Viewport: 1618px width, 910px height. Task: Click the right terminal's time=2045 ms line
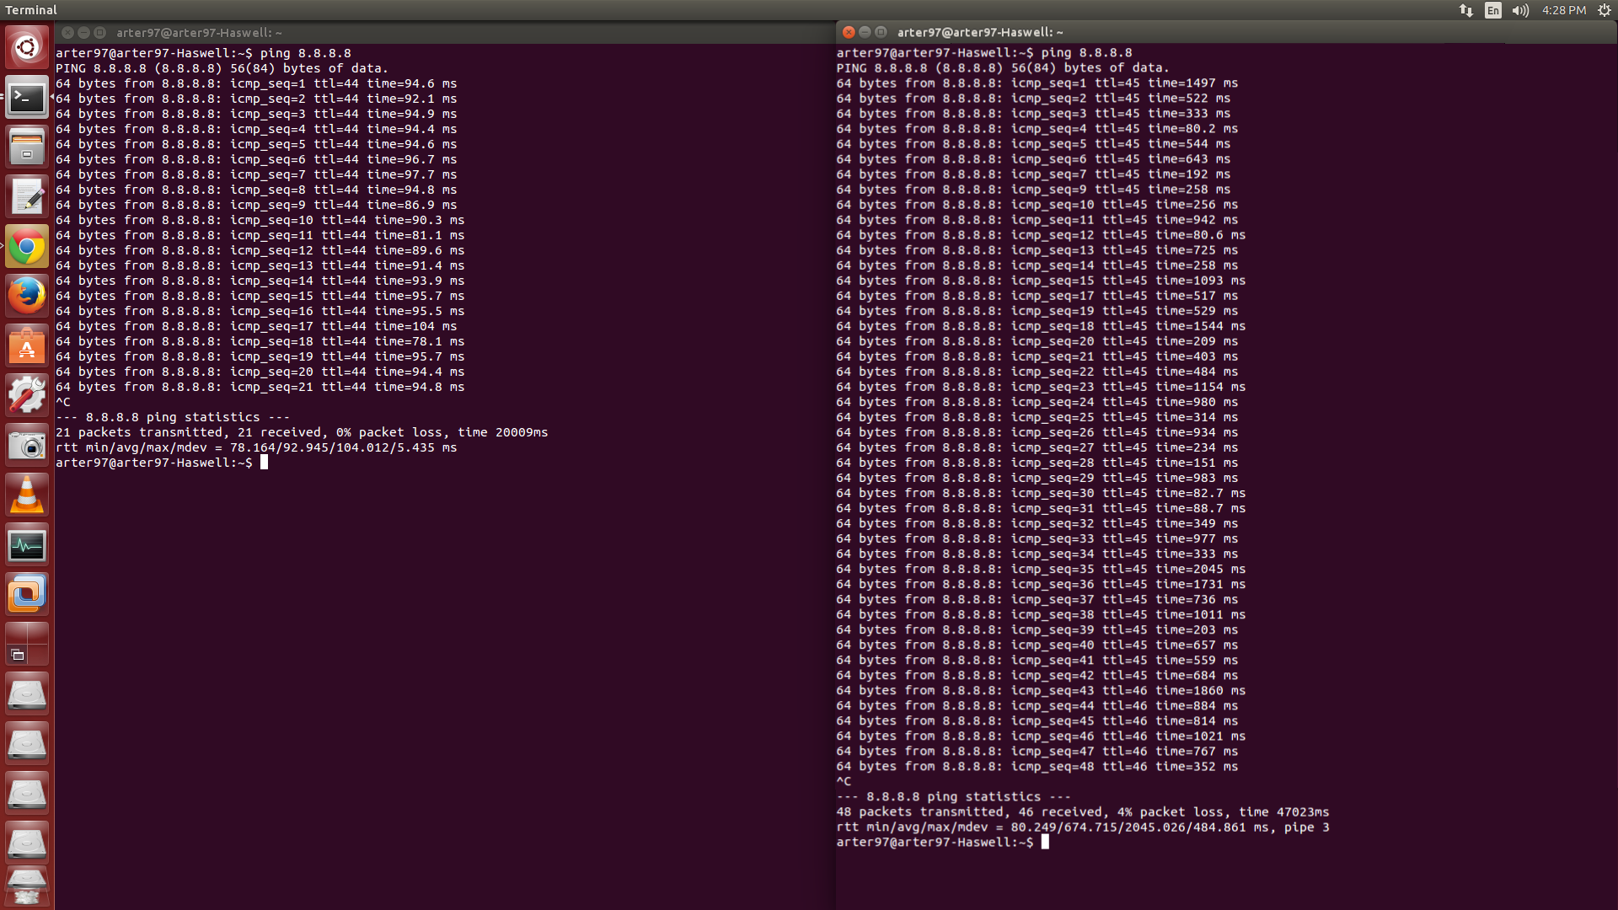coord(1041,570)
